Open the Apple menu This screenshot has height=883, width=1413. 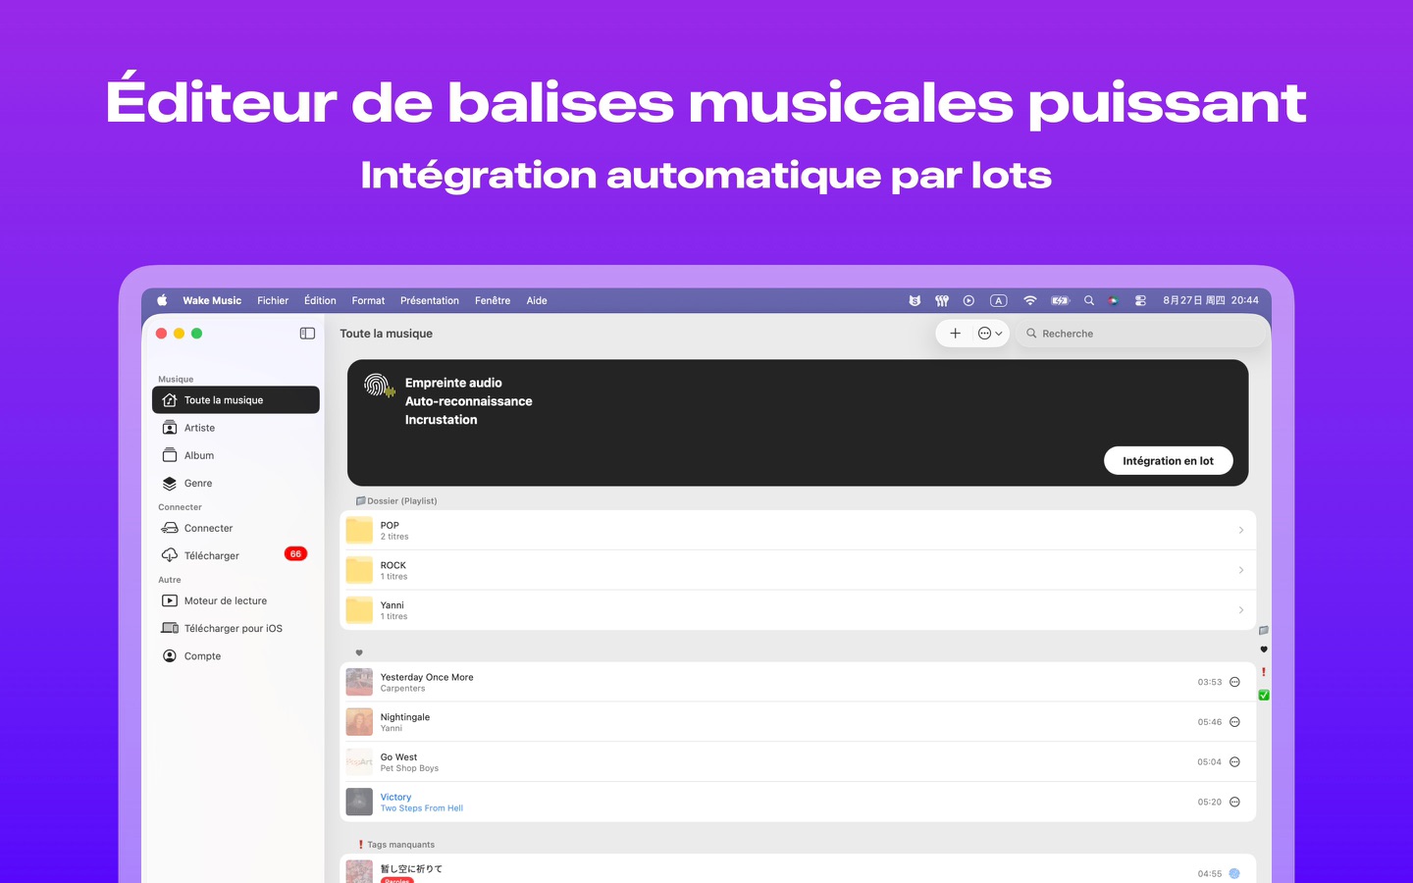click(162, 301)
